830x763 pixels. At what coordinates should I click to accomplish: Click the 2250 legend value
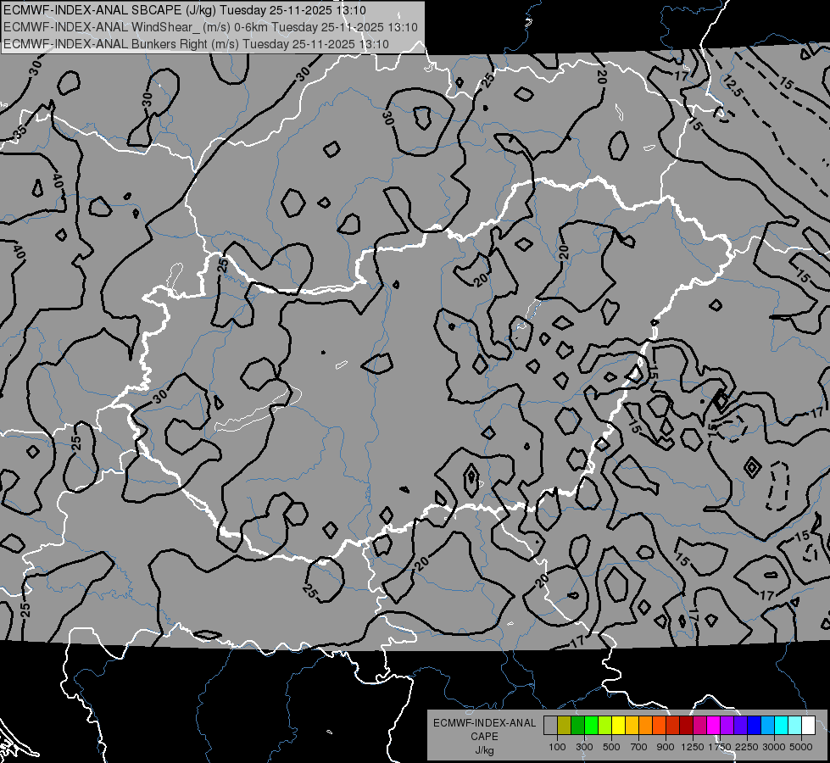pos(748,747)
